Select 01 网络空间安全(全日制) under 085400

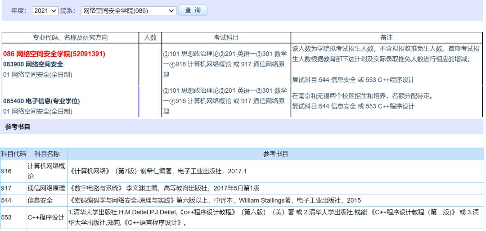tap(38, 111)
